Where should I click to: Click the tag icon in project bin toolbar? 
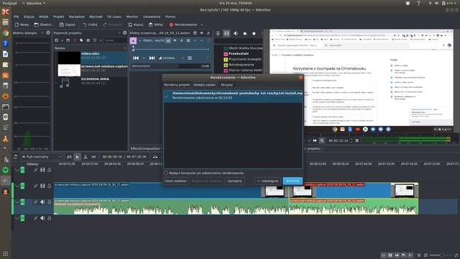(x=81, y=40)
